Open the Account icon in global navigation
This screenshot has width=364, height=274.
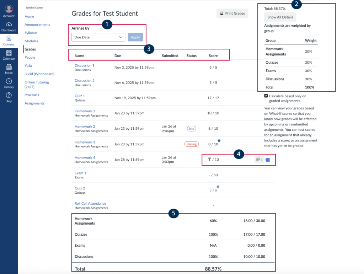pos(9,9)
